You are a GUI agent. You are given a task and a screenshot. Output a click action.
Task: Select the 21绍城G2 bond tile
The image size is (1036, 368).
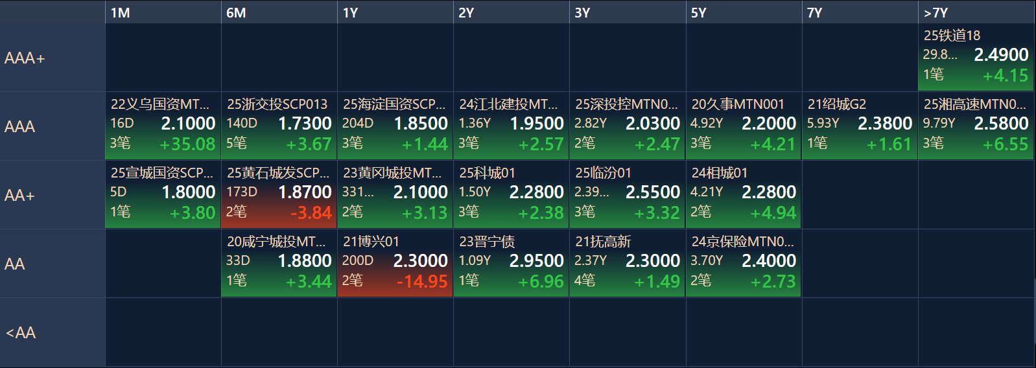coord(860,126)
